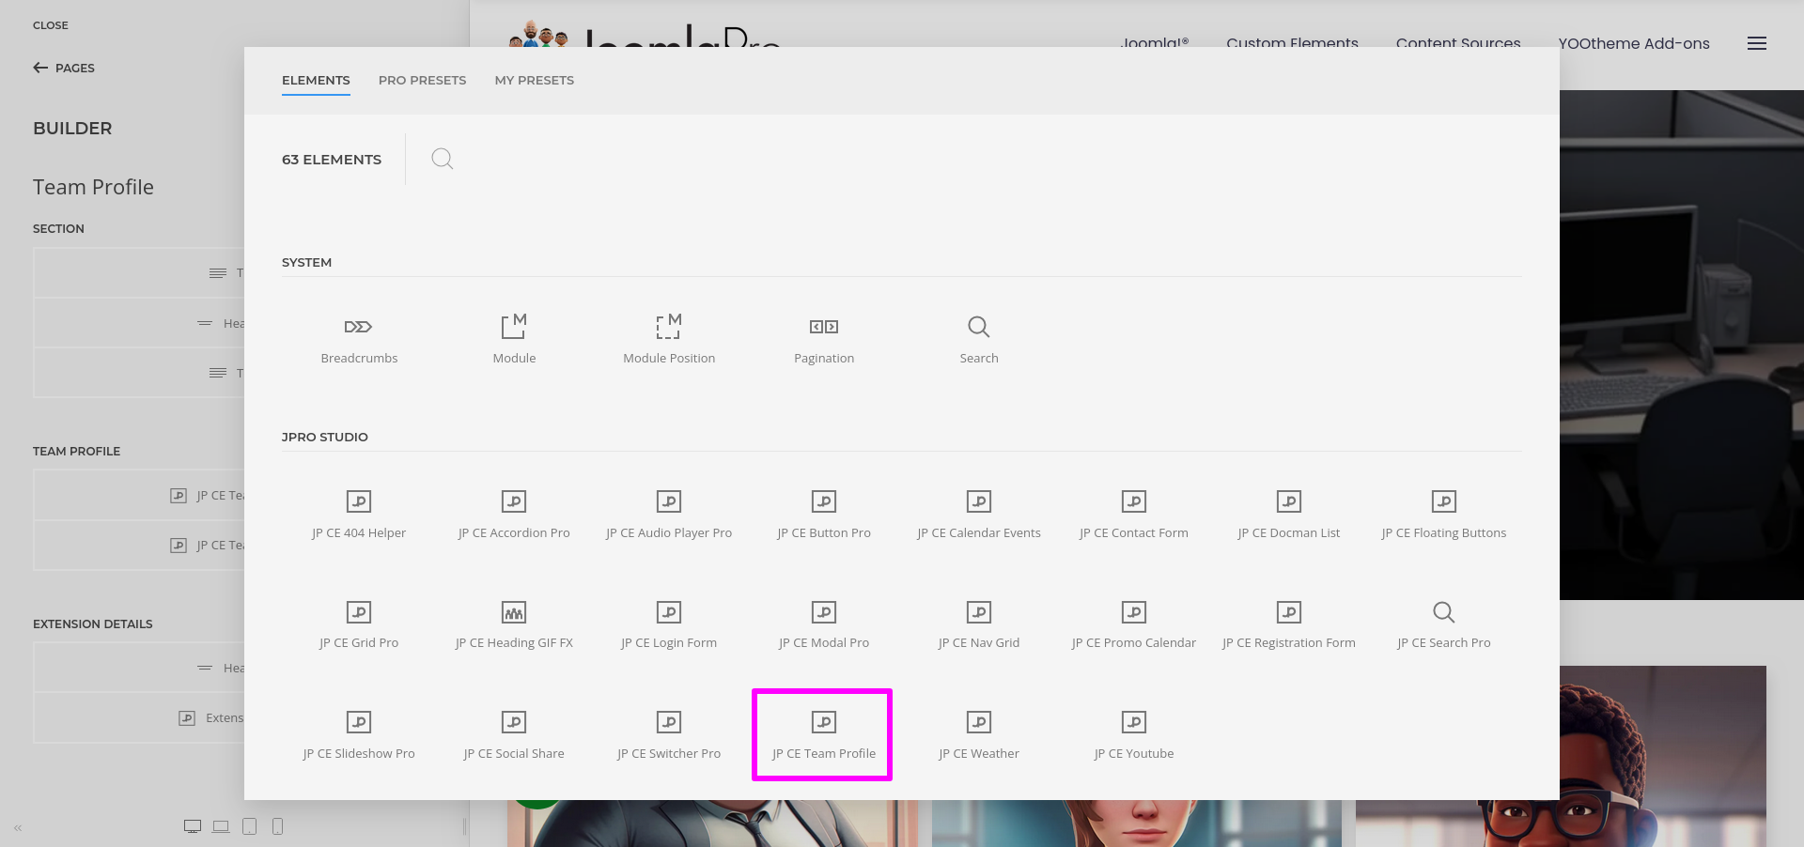Screen dimensions: 1804x847
Task: Switch to phone portrait preview
Action: (277, 826)
